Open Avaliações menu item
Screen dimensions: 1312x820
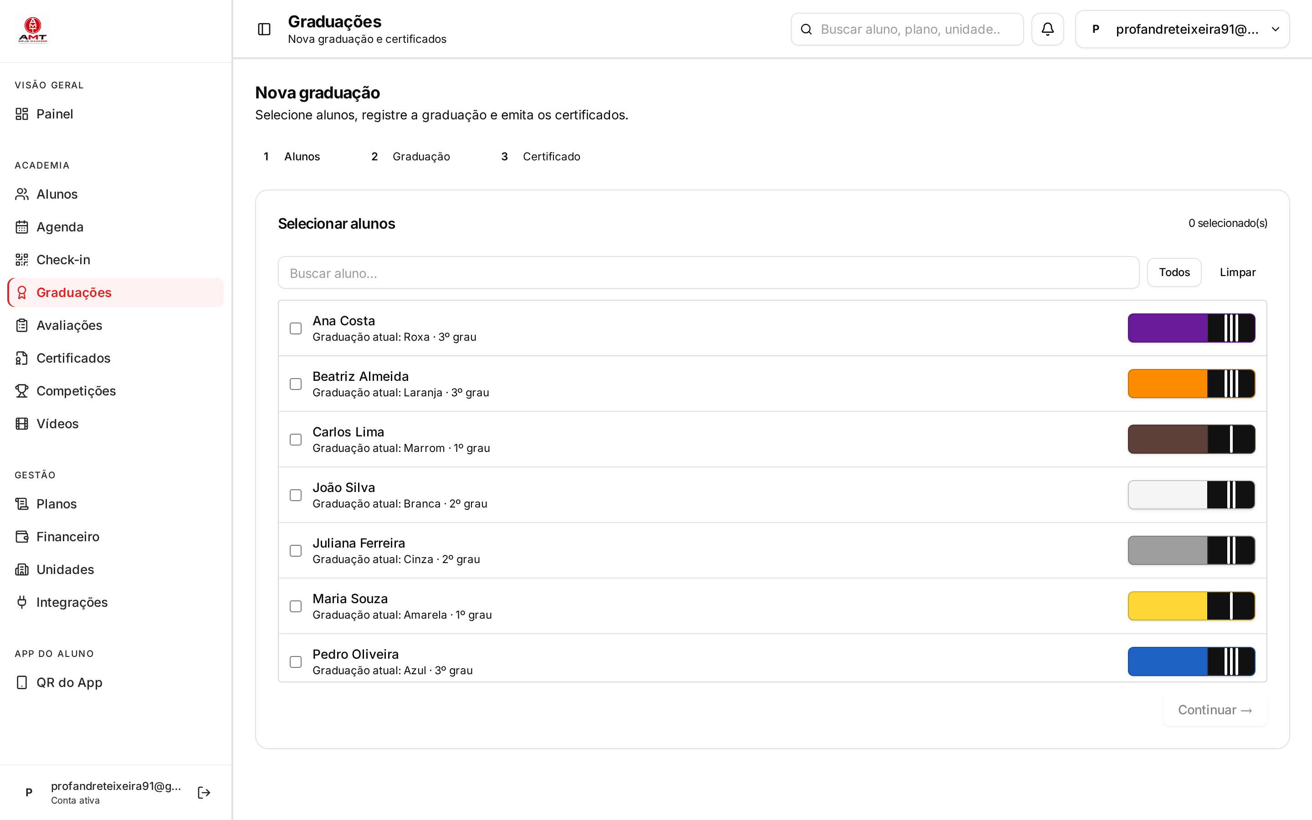[x=115, y=325]
